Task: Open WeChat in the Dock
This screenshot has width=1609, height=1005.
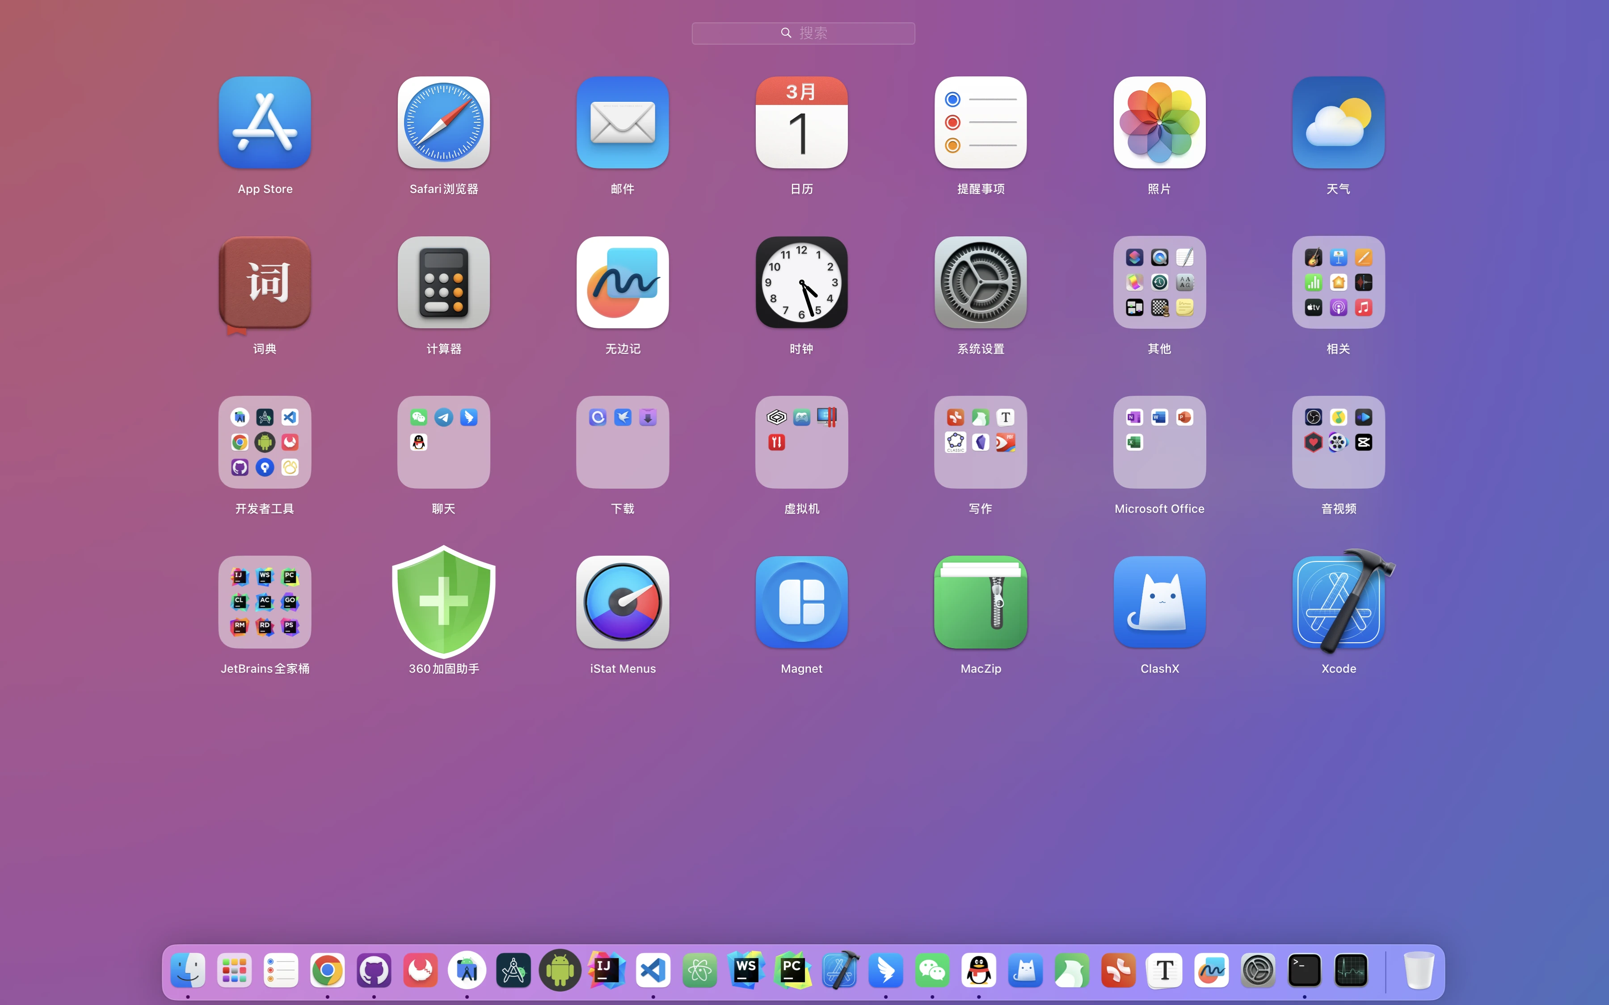Action: [932, 971]
